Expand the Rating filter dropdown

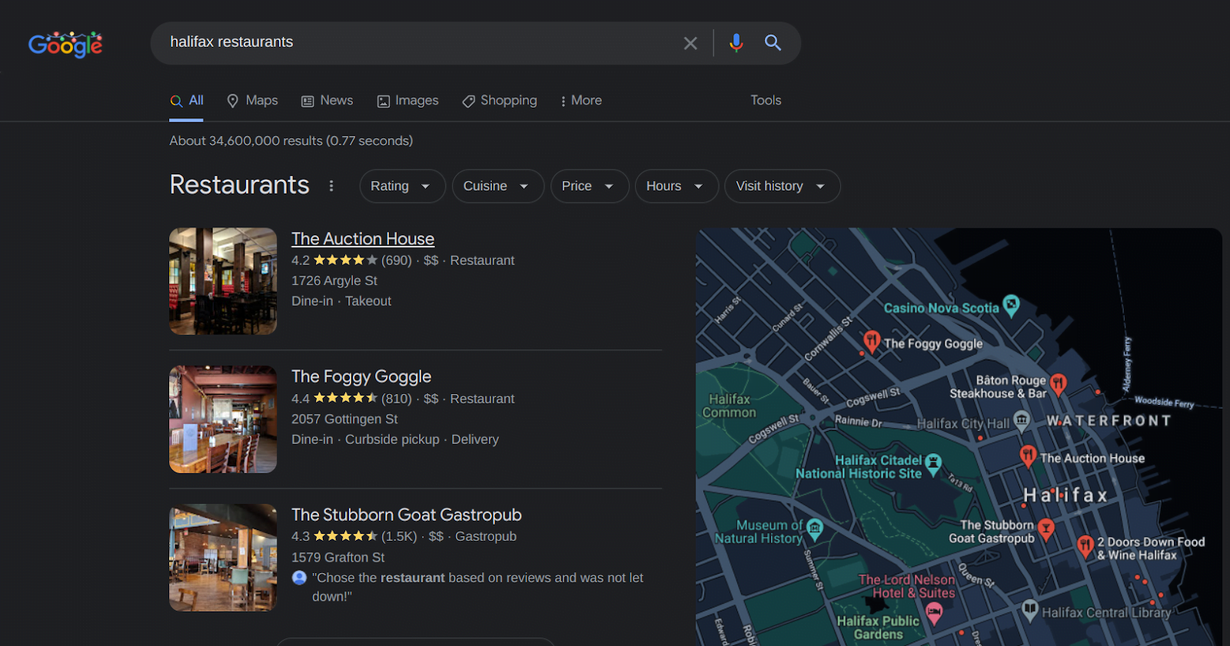click(401, 186)
